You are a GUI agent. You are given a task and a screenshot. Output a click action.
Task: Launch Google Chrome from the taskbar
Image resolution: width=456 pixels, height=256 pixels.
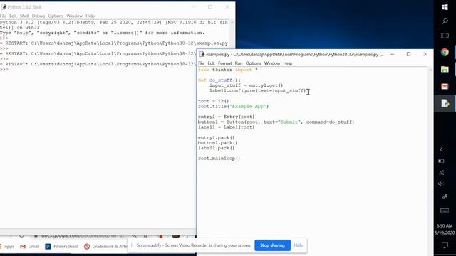pyautogui.click(x=445, y=52)
